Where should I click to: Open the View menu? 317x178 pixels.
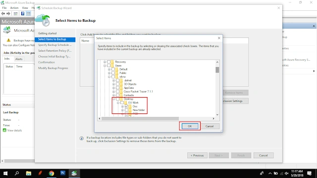tap(25, 8)
